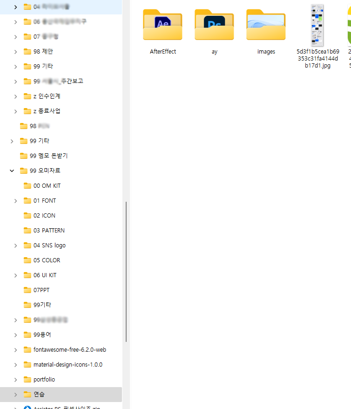Expand the z 인수인계 folder
Screen dimensions: 351x409
15,96
